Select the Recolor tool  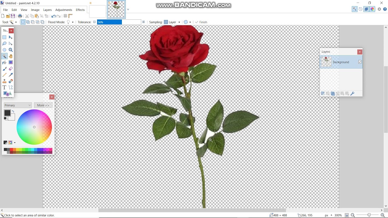tap(11, 81)
